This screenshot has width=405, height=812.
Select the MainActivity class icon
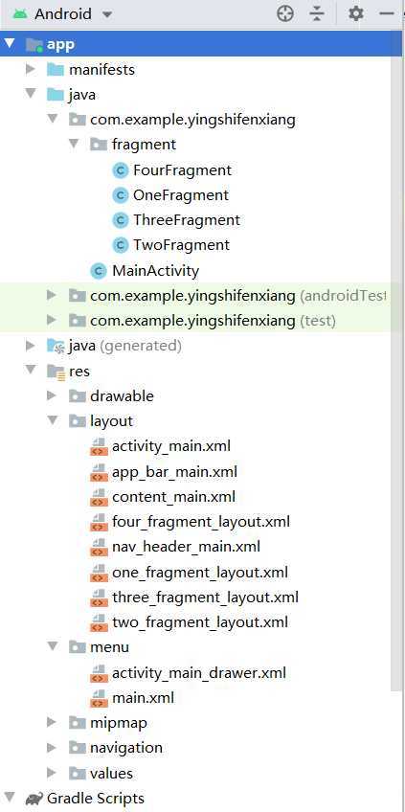click(99, 271)
